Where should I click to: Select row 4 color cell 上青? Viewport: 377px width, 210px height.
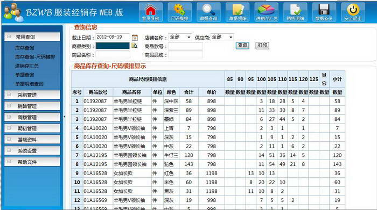pyautogui.click(x=171, y=128)
